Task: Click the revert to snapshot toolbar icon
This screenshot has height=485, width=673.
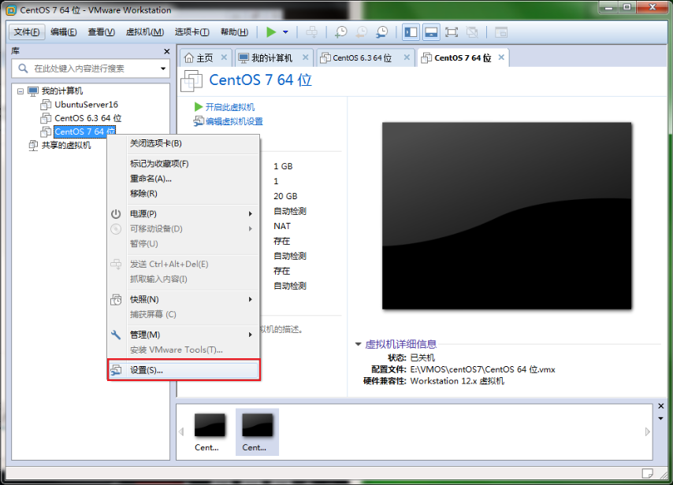Action: pos(362,32)
